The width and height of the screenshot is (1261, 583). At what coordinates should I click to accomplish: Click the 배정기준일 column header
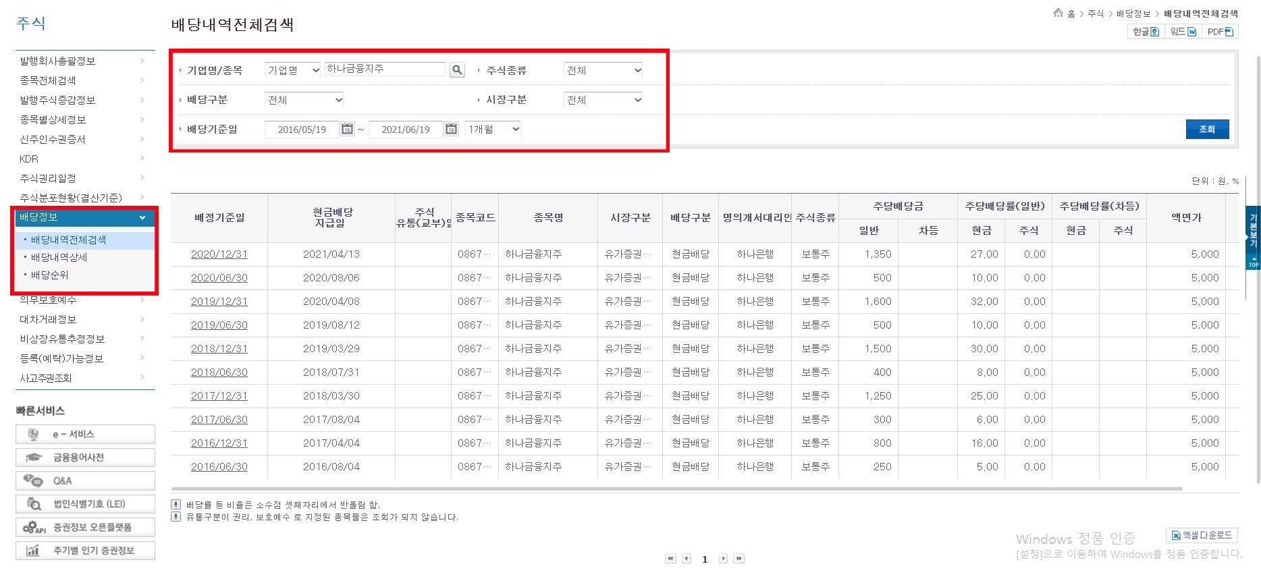[219, 218]
